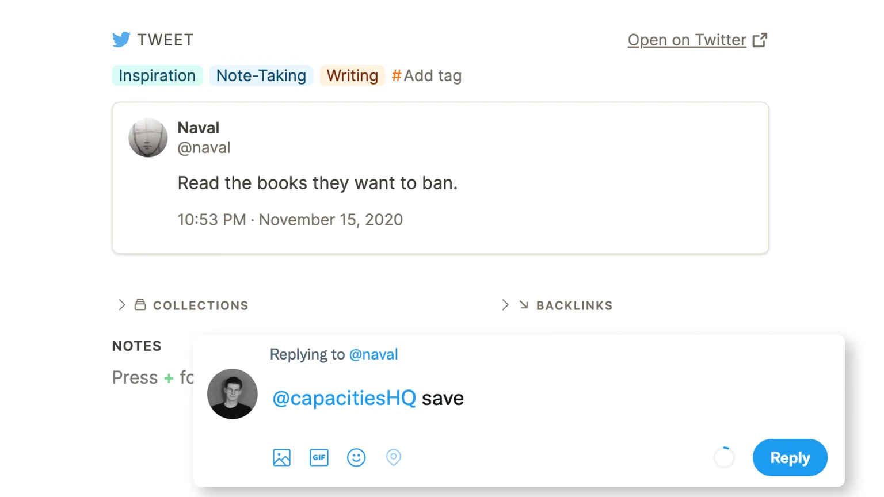Click the @capacitiesHQ mention
This screenshot has height=497, width=884.
pos(344,398)
